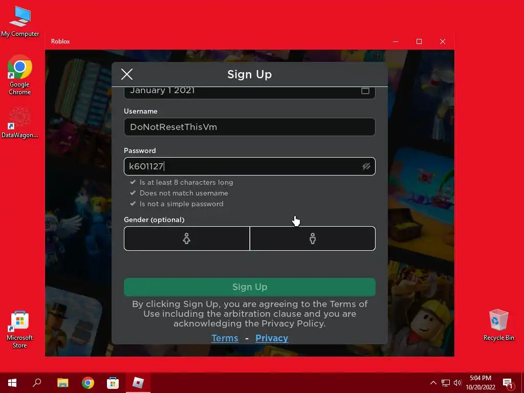
Task: Open My Computer desktop icon
Action: 20,21
